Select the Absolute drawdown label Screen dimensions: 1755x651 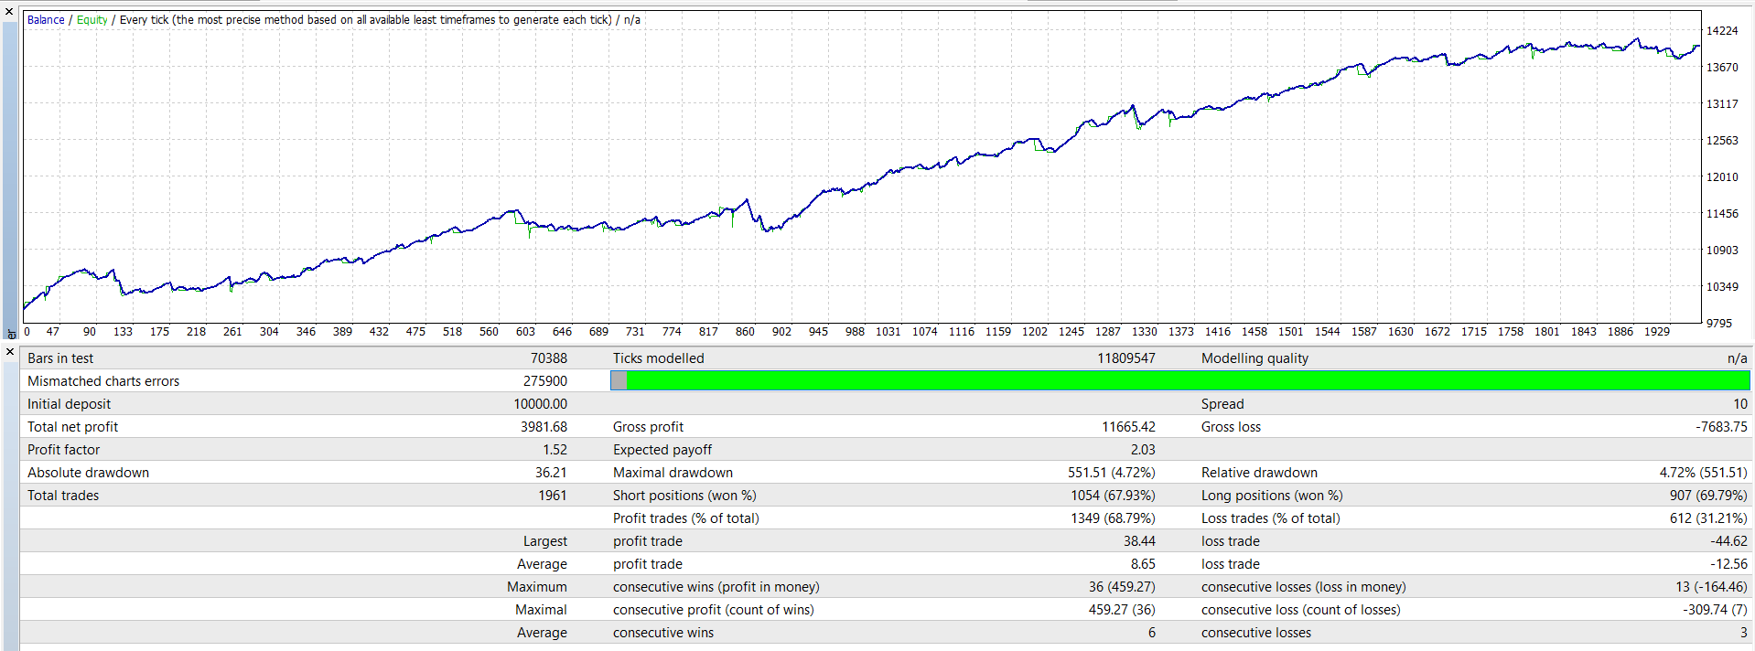[88, 473]
